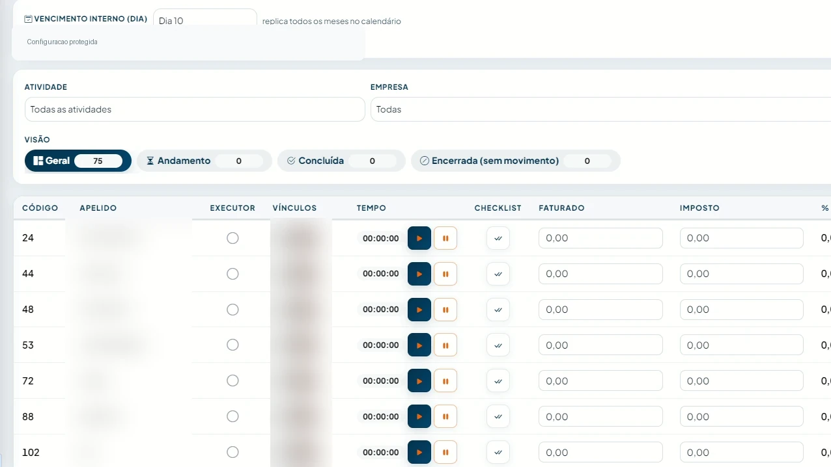
Task: Select the executor radio for row 72
Action: coord(232,381)
